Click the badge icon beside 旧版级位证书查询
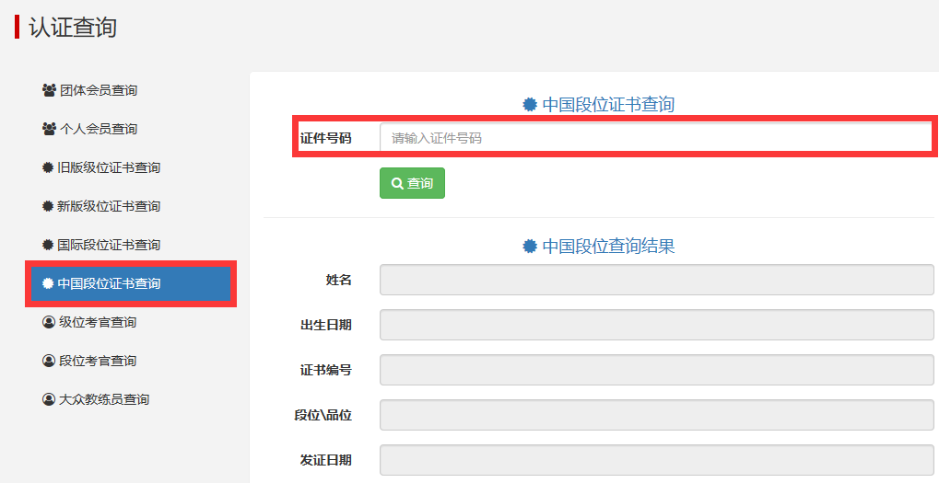 [x=48, y=168]
